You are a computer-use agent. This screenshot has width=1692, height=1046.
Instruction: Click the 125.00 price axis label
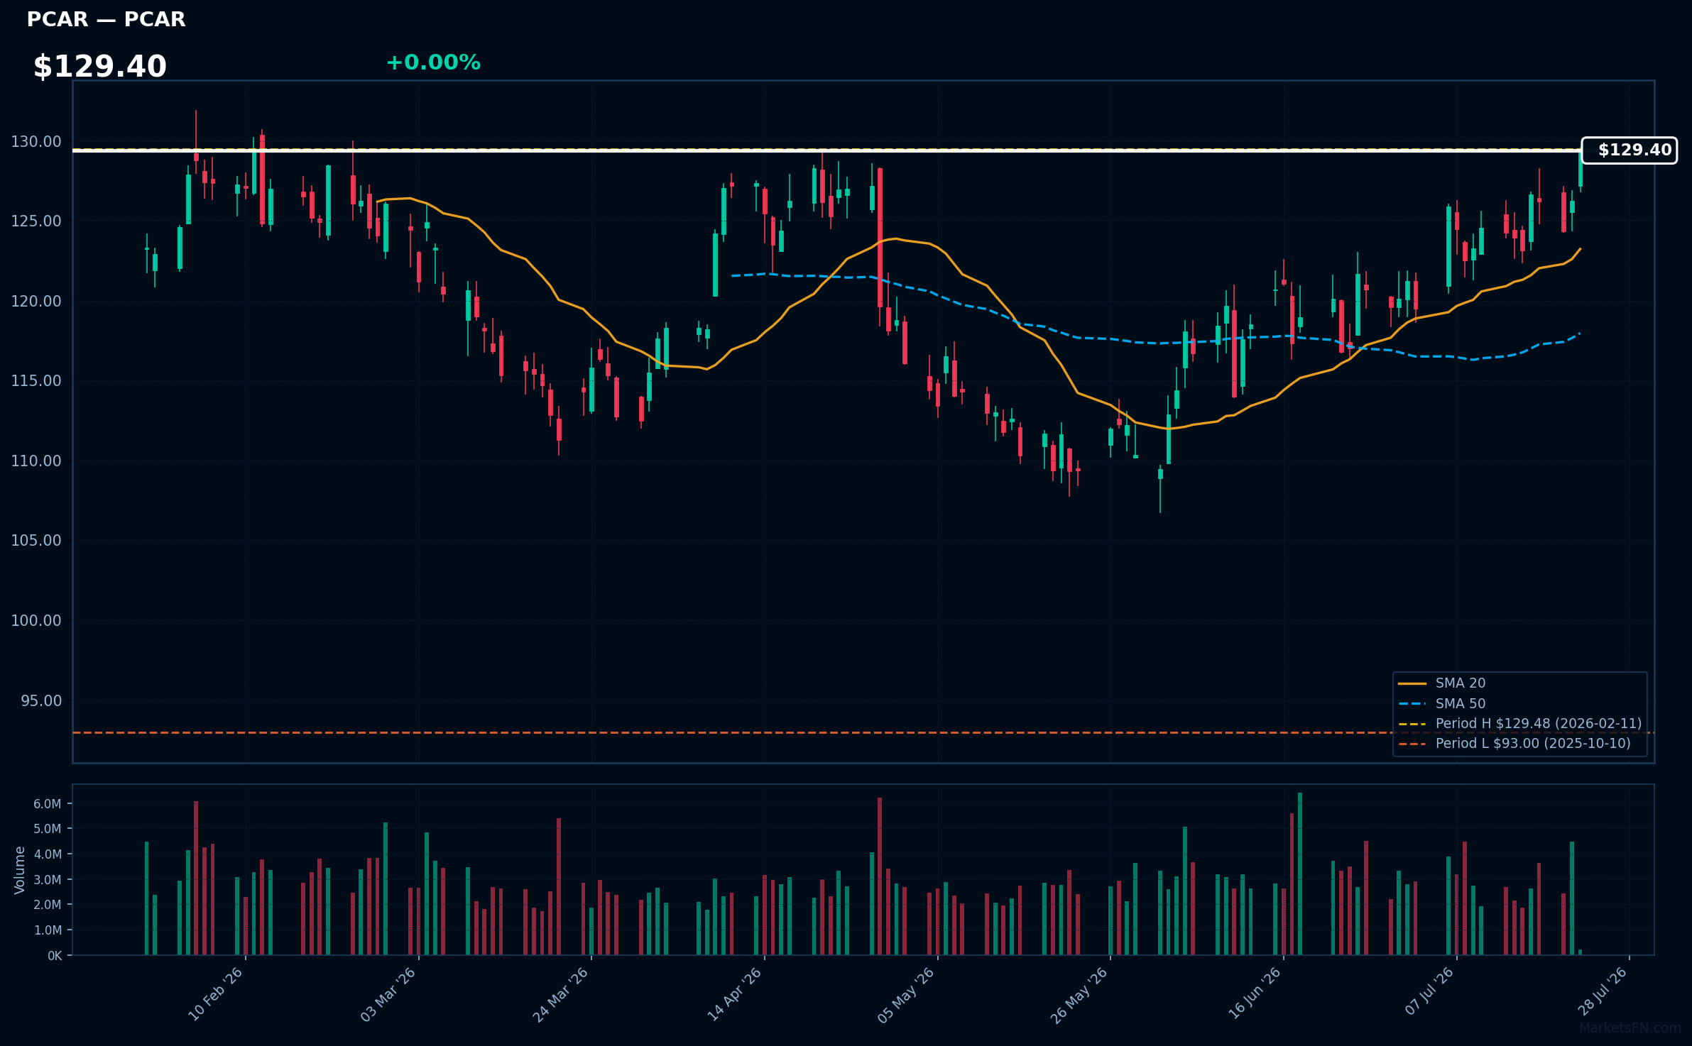36,221
